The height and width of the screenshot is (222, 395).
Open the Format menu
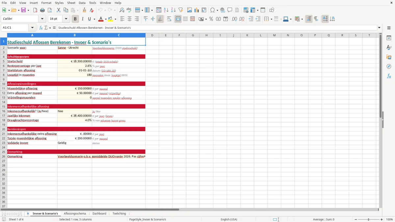pos(46,3)
